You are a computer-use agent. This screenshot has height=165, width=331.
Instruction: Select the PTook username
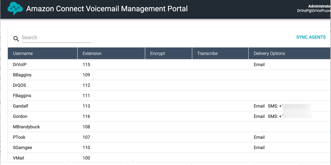[x=19, y=137]
